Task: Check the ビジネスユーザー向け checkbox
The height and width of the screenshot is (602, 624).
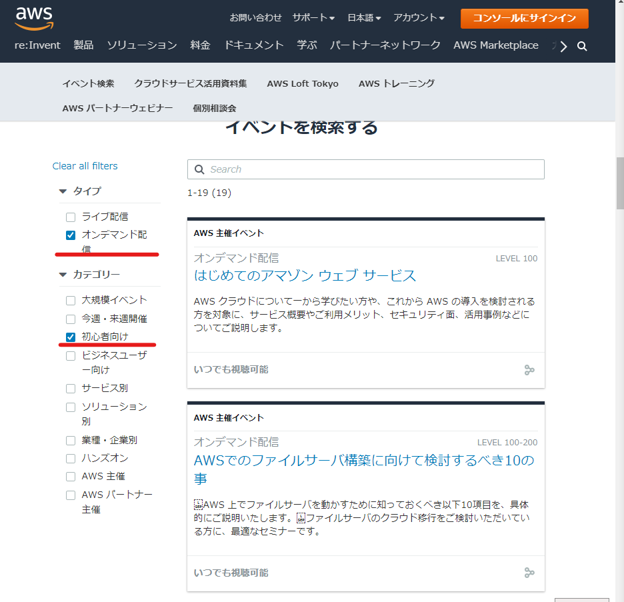Action: click(71, 356)
